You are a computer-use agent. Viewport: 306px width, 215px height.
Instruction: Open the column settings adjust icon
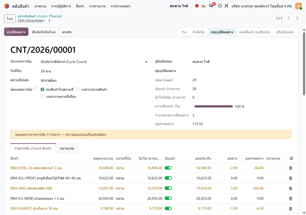(291, 158)
